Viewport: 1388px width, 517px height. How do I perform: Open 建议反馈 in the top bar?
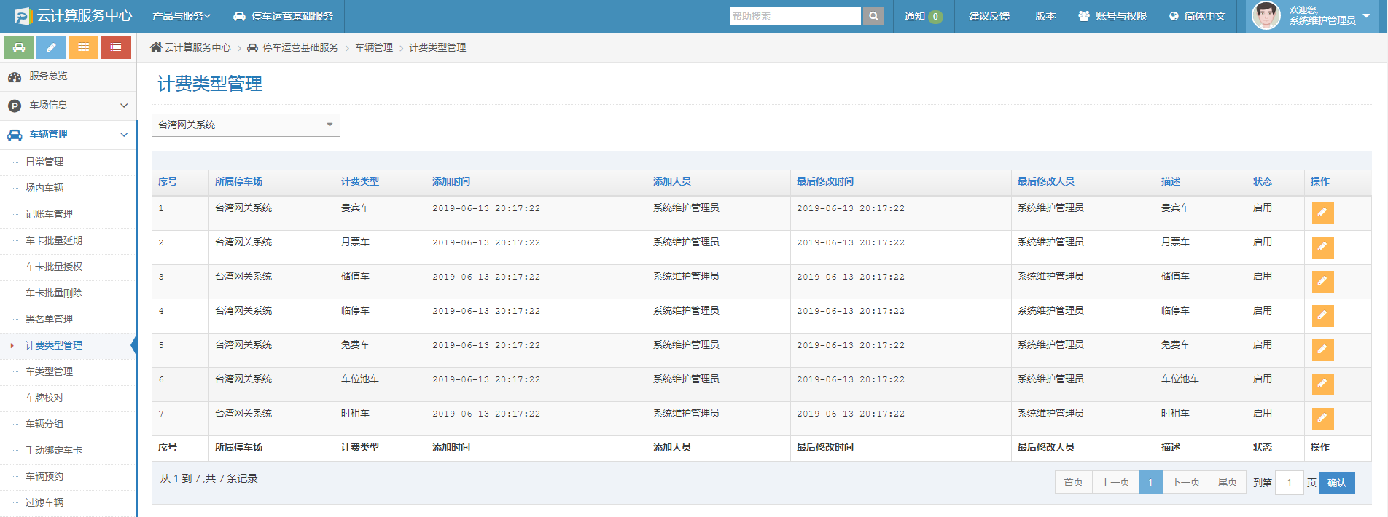click(989, 16)
